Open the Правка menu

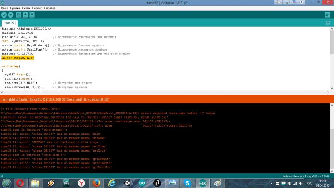coord(15,8)
